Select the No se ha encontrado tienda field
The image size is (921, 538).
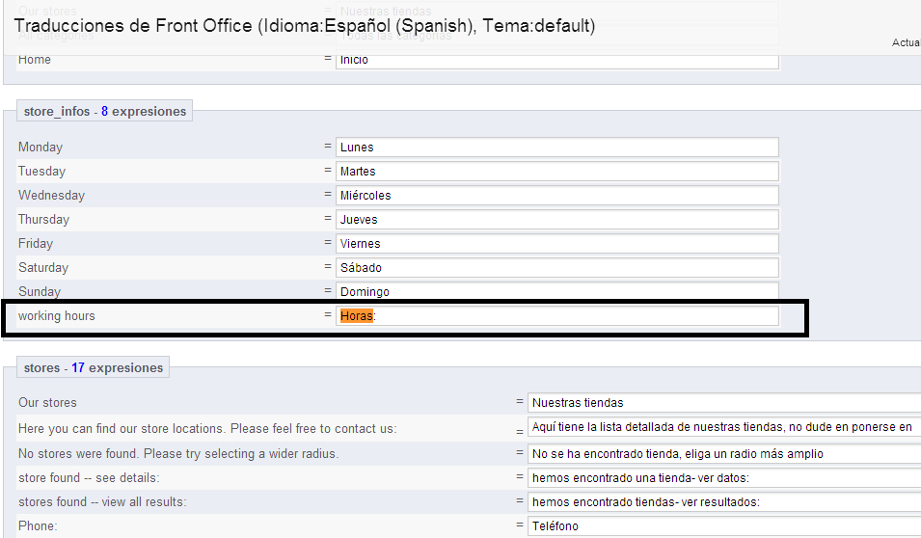723,453
